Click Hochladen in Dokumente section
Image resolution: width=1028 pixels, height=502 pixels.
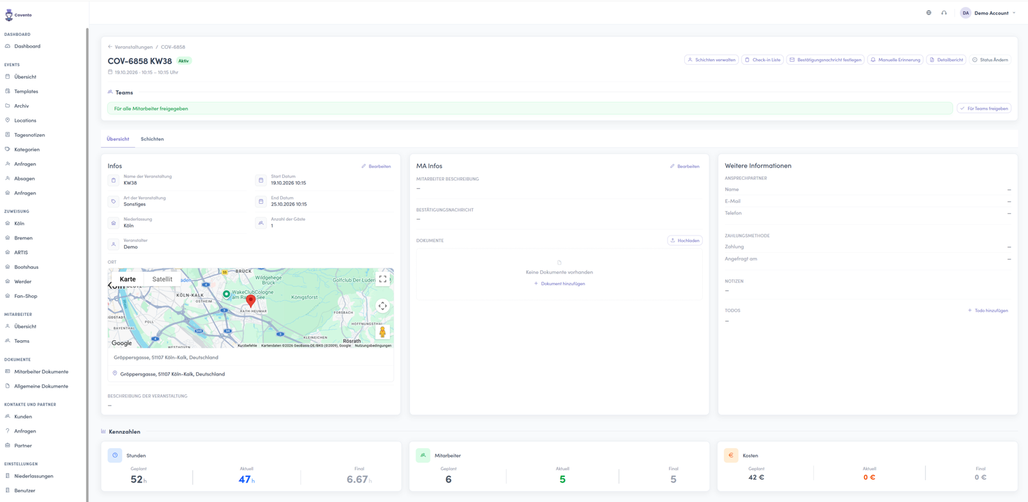[684, 241]
